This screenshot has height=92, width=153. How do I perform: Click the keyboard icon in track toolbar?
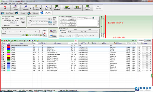click(x=34, y=41)
